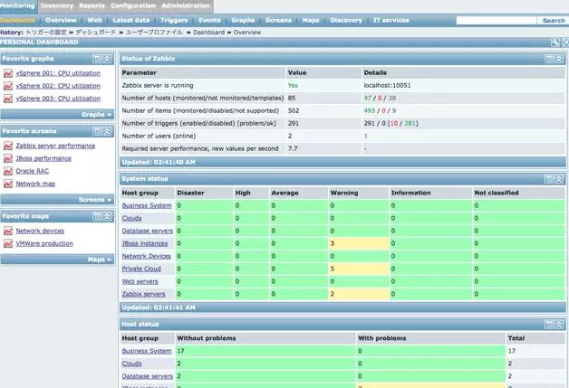Collapse the Favorite screens panel
This screenshot has width=569, height=388.
[x=107, y=131]
